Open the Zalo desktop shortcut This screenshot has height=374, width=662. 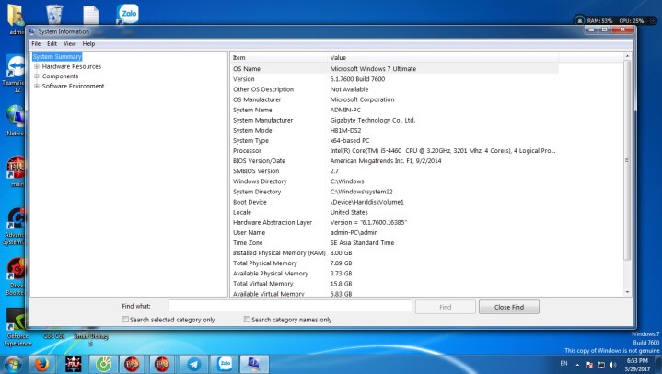pyautogui.click(x=127, y=15)
